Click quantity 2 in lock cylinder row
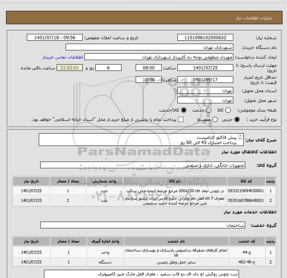This screenshot has height=278, width=287. 68,200
